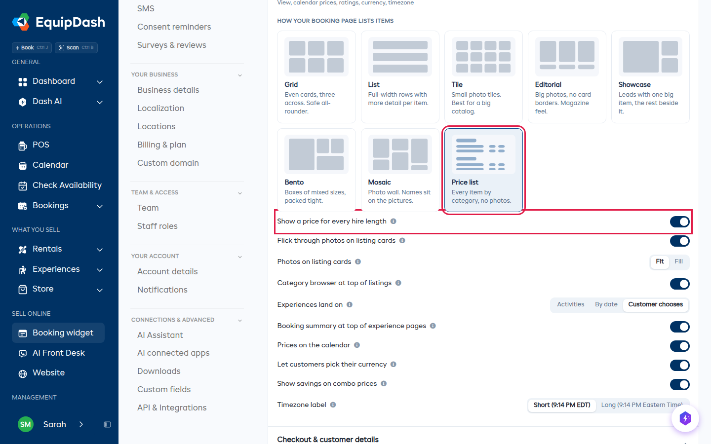Screen dimensions: 711x444
Task: Toggle Show a price for every hire length
Action: click(x=680, y=222)
